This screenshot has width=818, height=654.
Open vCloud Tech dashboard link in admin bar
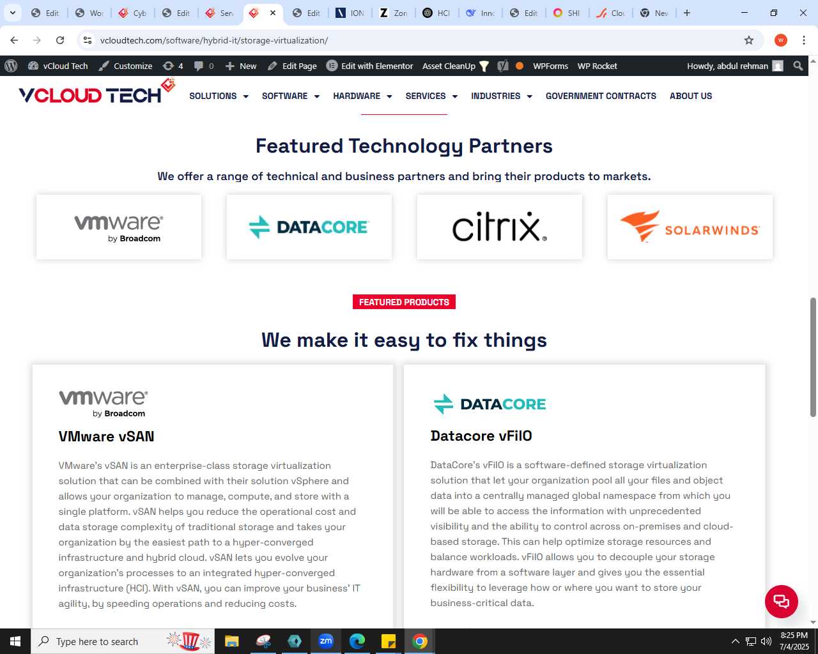point(58,66)
